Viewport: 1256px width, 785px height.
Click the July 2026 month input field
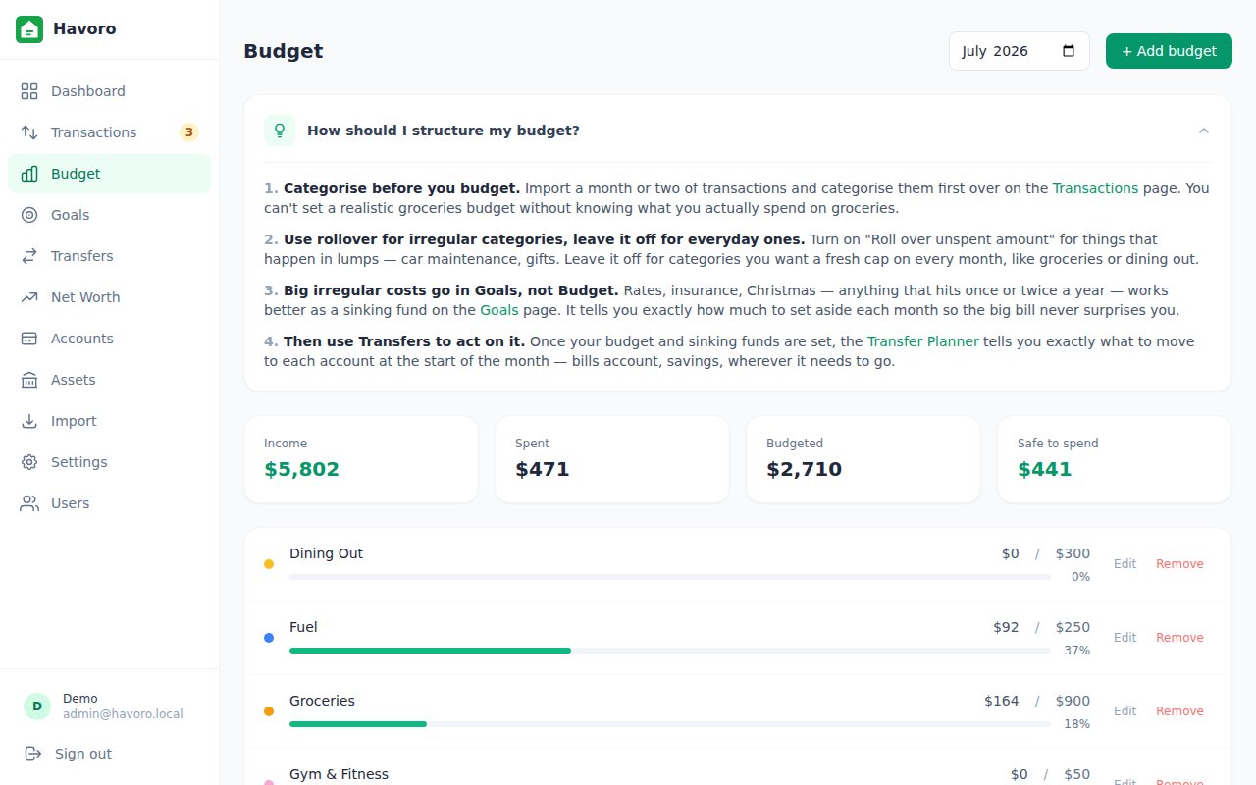coord(1019,51)
